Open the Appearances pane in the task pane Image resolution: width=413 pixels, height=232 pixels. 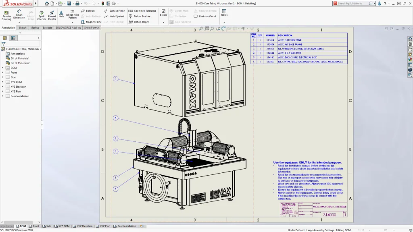pos(410,59)
